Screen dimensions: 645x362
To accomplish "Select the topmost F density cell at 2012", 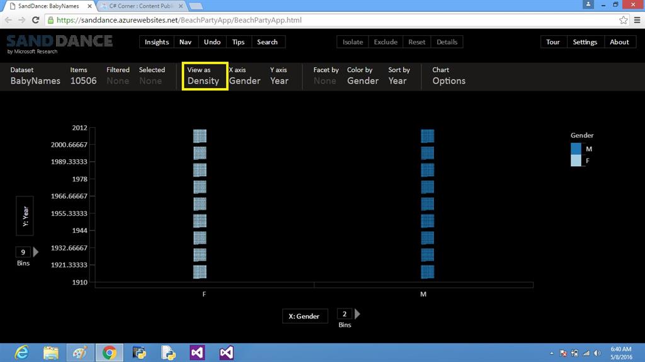I will click(x=200, y=136).
